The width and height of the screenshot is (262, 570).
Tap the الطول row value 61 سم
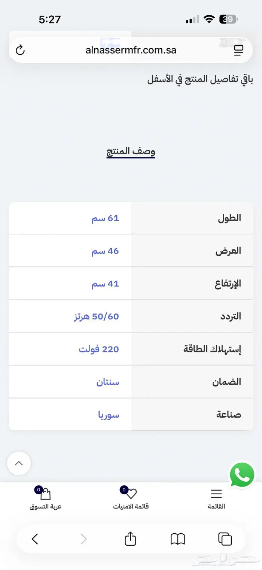tap(105, 218)
